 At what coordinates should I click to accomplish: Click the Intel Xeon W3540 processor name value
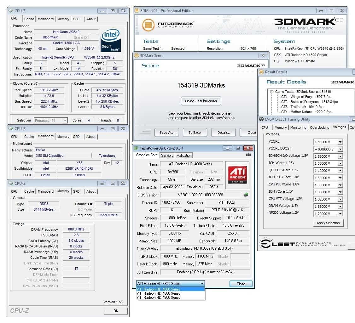66,32
